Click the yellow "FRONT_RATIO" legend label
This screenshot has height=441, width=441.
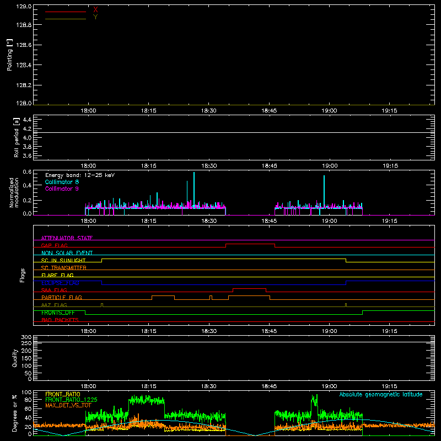point(63,394)
